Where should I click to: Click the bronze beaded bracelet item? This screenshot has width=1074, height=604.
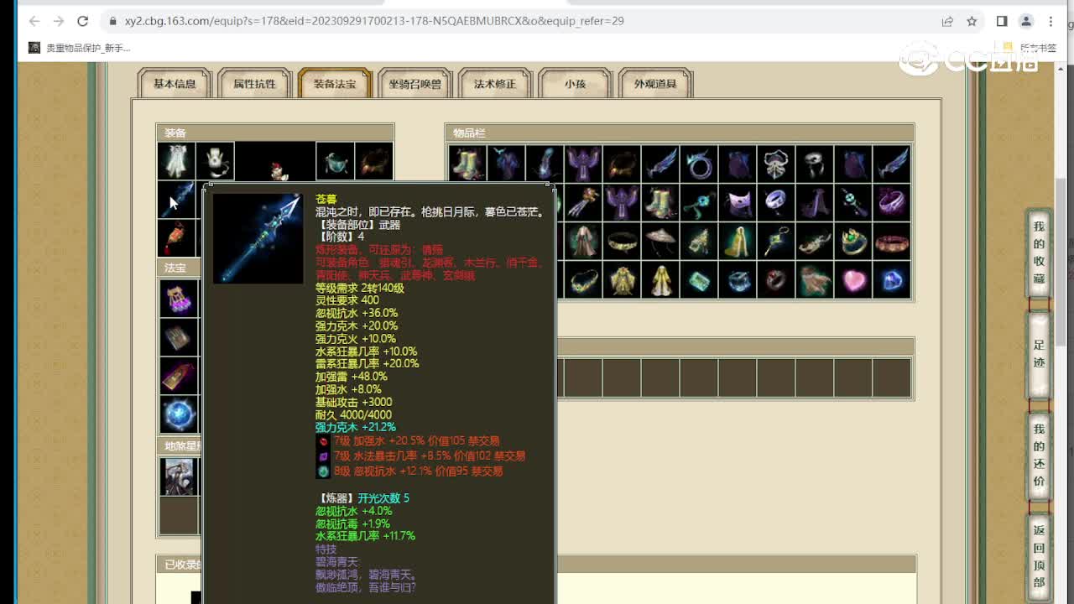coord(892,242)
